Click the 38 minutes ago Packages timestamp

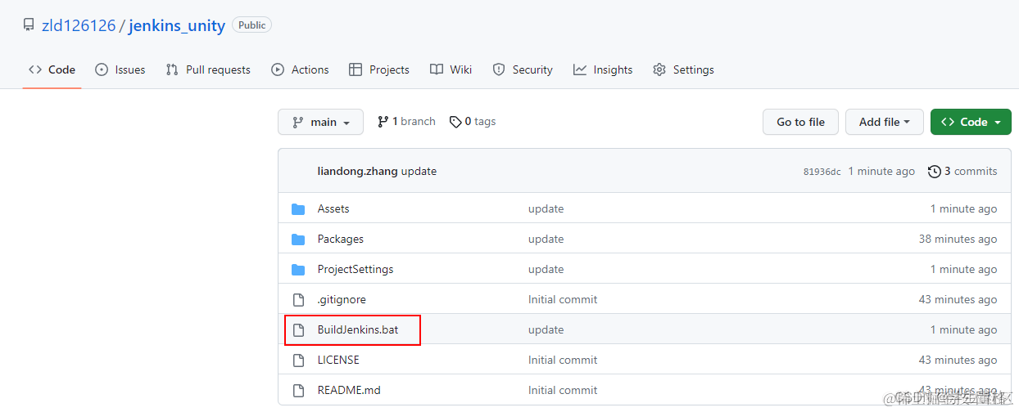pyautogui.click(x=958, y=239)
